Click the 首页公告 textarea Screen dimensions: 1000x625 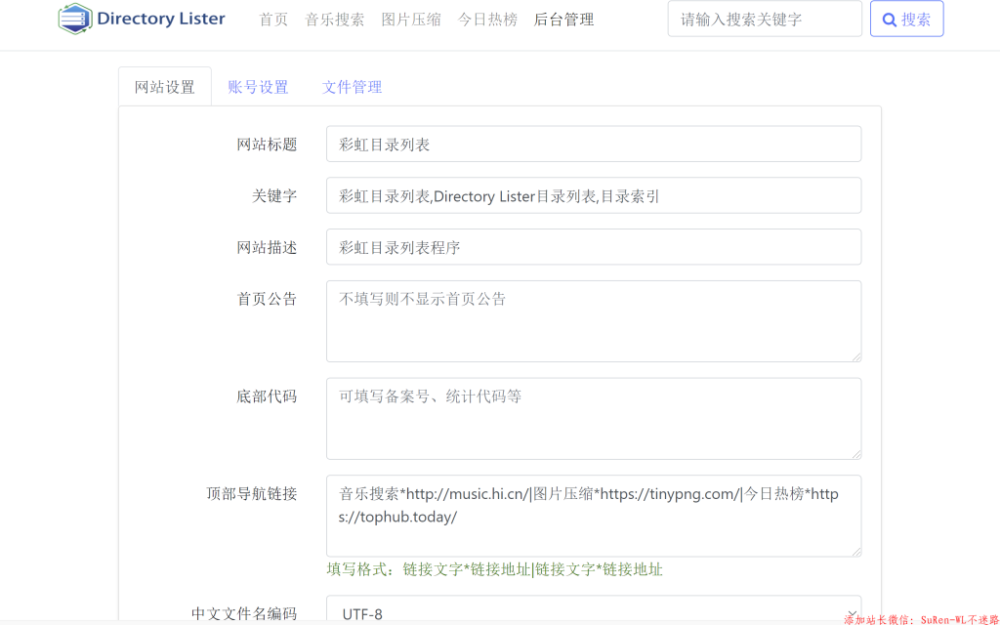[x=594, y=321]
